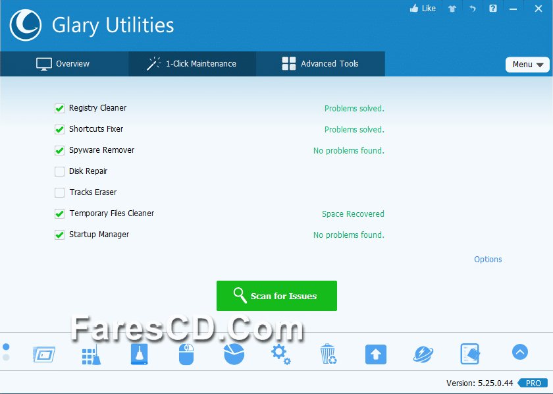Open help question mark icon

(x=493, y=9)
